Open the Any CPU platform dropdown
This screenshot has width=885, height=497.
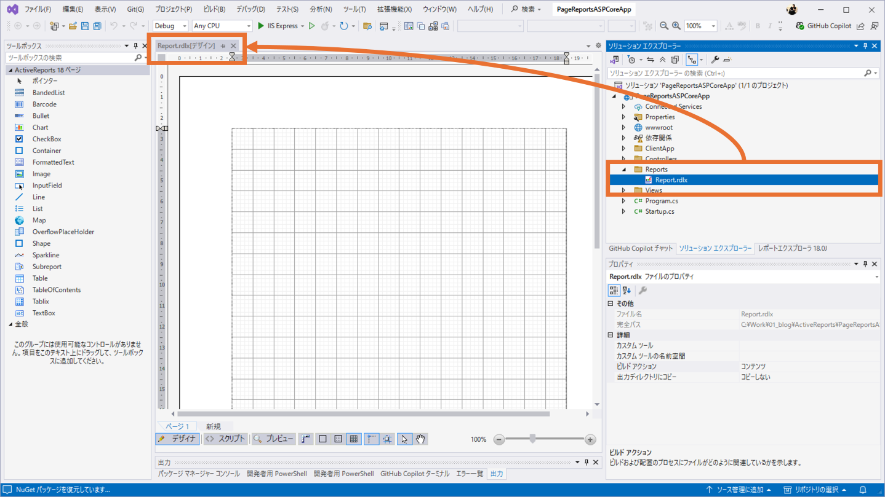222,26
